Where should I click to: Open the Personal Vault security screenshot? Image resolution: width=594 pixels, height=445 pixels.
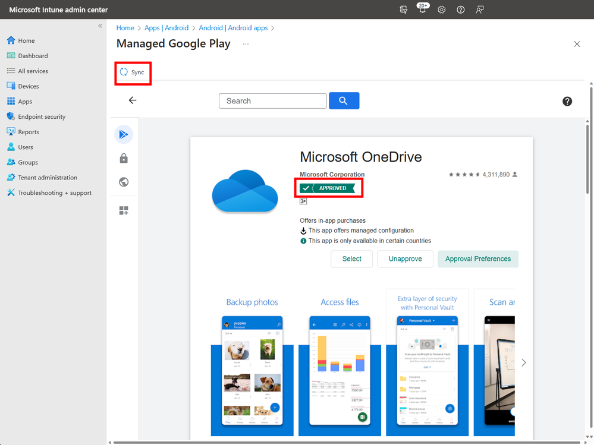coord(427,363)
